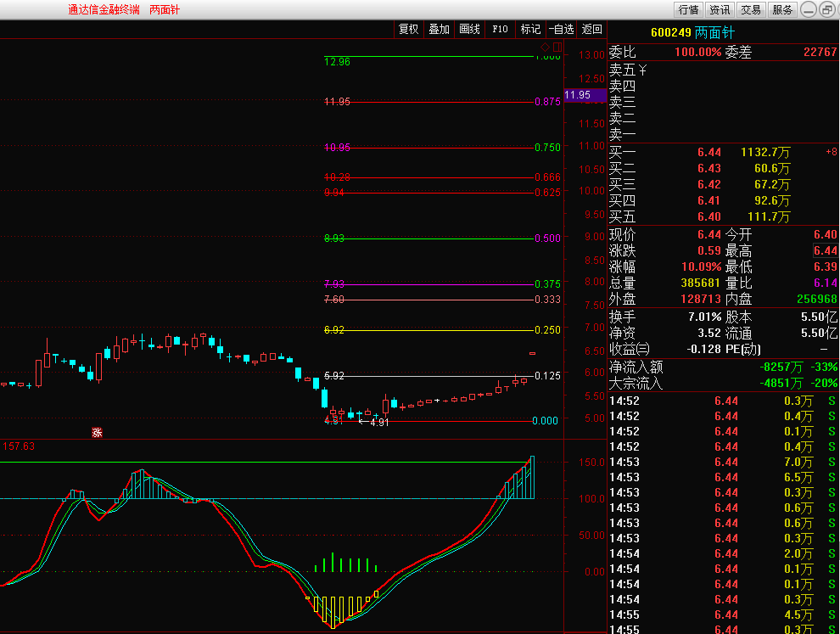Click the purple 11.95 price tag on axis

(585, 95)
